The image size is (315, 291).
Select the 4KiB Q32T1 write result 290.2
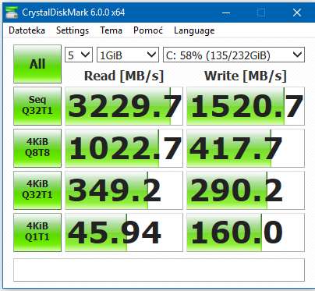[x=246, y=190]
